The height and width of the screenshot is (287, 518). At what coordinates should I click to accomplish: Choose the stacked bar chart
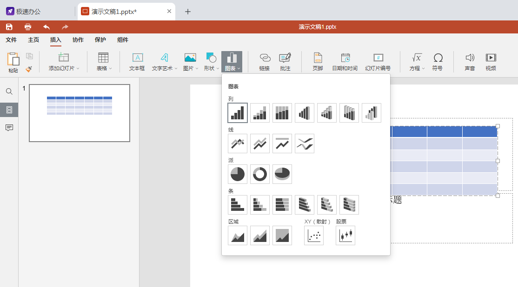click(260, 205)
